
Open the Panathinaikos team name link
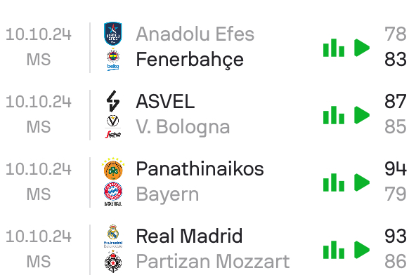click(200, 168)
